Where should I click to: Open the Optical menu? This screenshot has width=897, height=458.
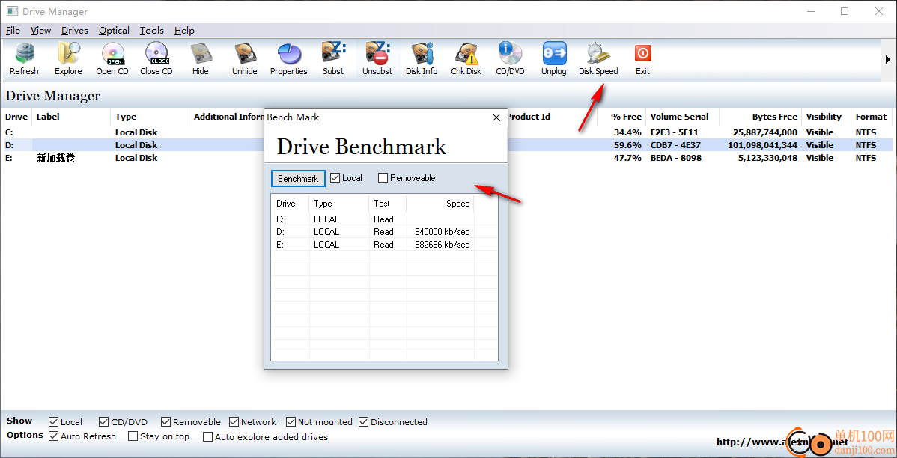[114, 30]
